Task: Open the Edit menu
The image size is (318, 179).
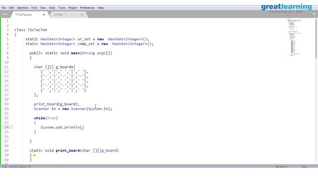Action: click(x=11, y=8)
